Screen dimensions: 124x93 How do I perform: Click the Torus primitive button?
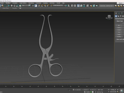(119, 32)
